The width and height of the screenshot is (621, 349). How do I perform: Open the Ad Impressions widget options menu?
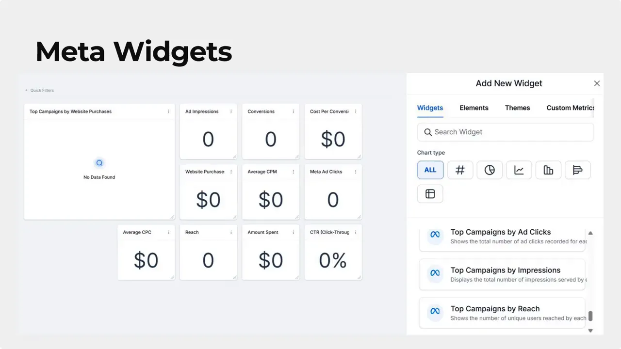pos(231,111)
